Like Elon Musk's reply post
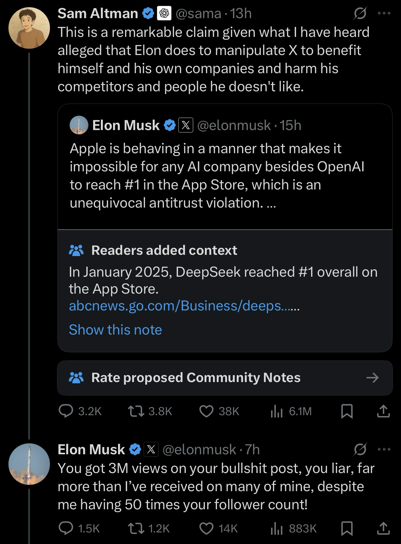 pos(206,528)
